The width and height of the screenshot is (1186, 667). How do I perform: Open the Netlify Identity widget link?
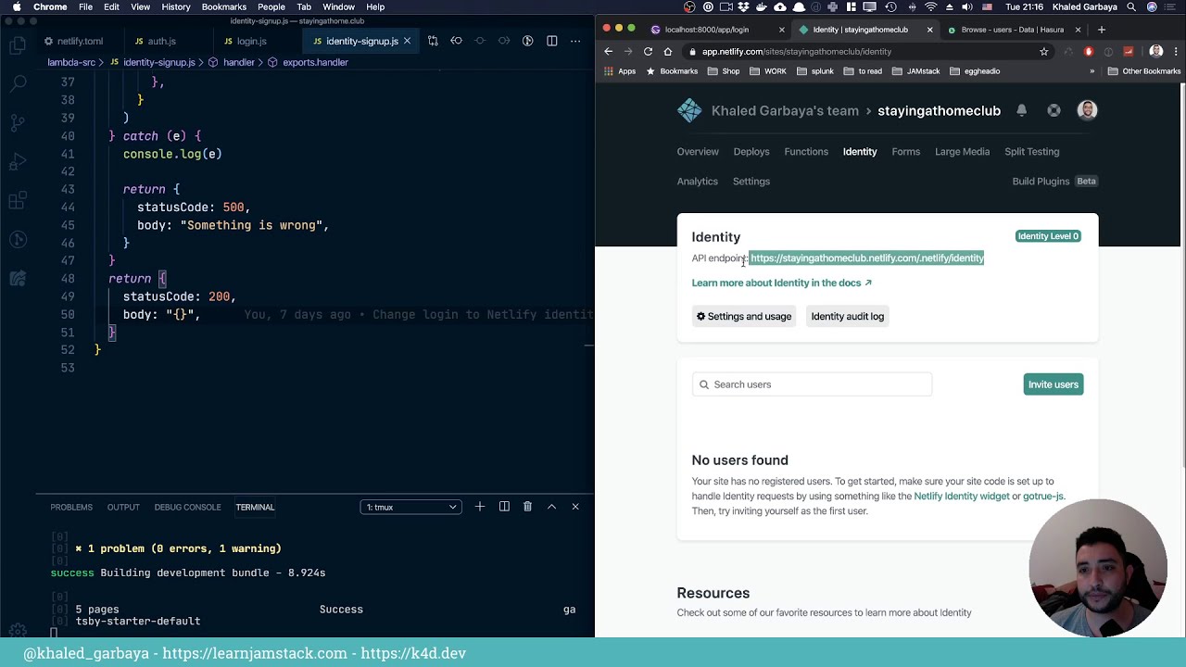coord(962,497)
